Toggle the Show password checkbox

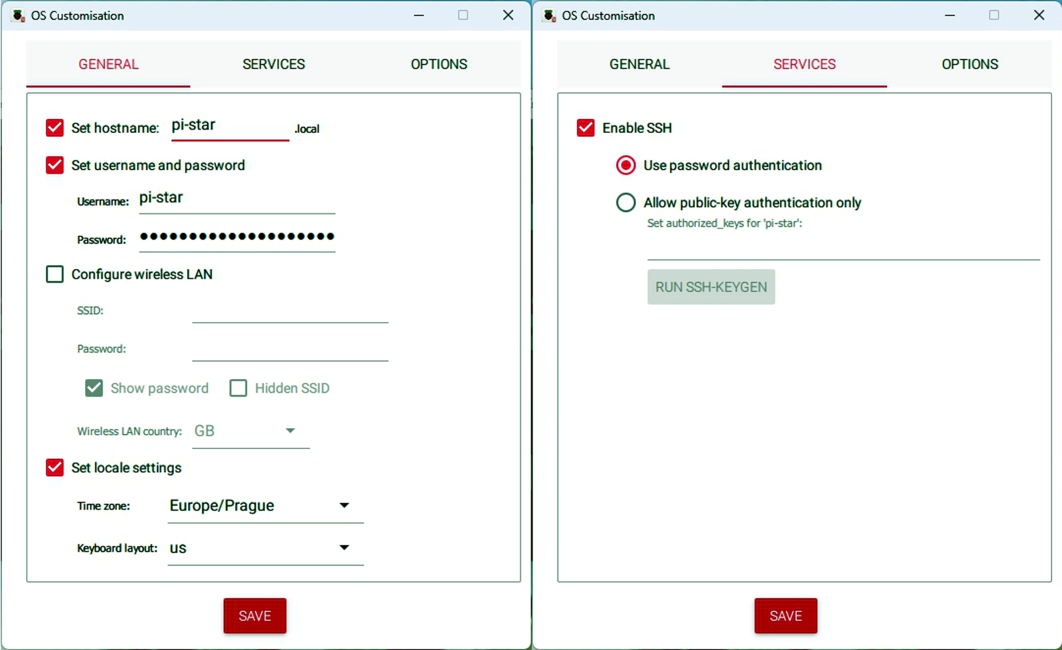[94, 388]
